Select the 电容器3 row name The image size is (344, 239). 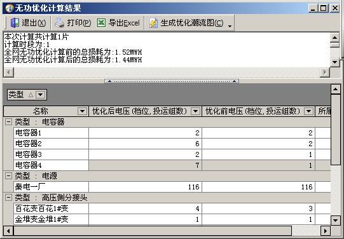tap(51, 154)
